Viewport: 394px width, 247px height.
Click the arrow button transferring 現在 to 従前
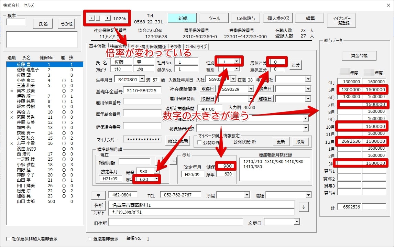coord(173,161)
